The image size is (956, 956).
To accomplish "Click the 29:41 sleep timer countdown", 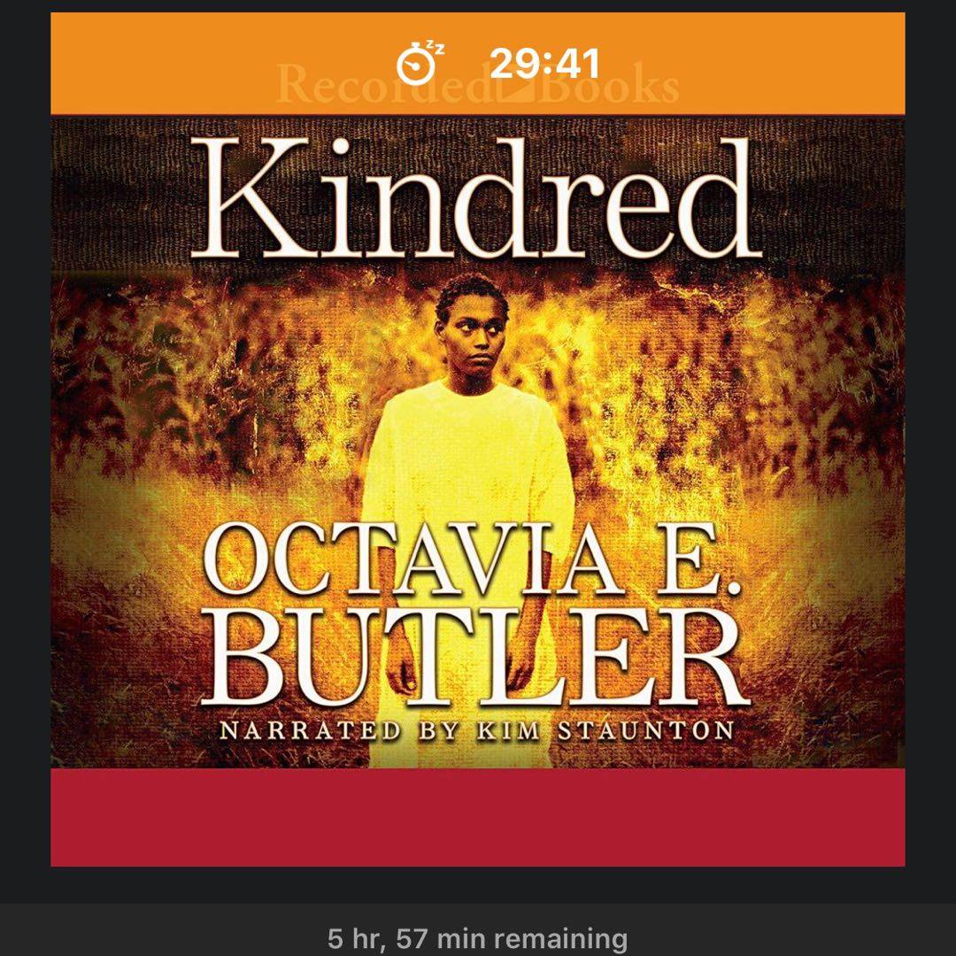I will (x=545, y=63).
